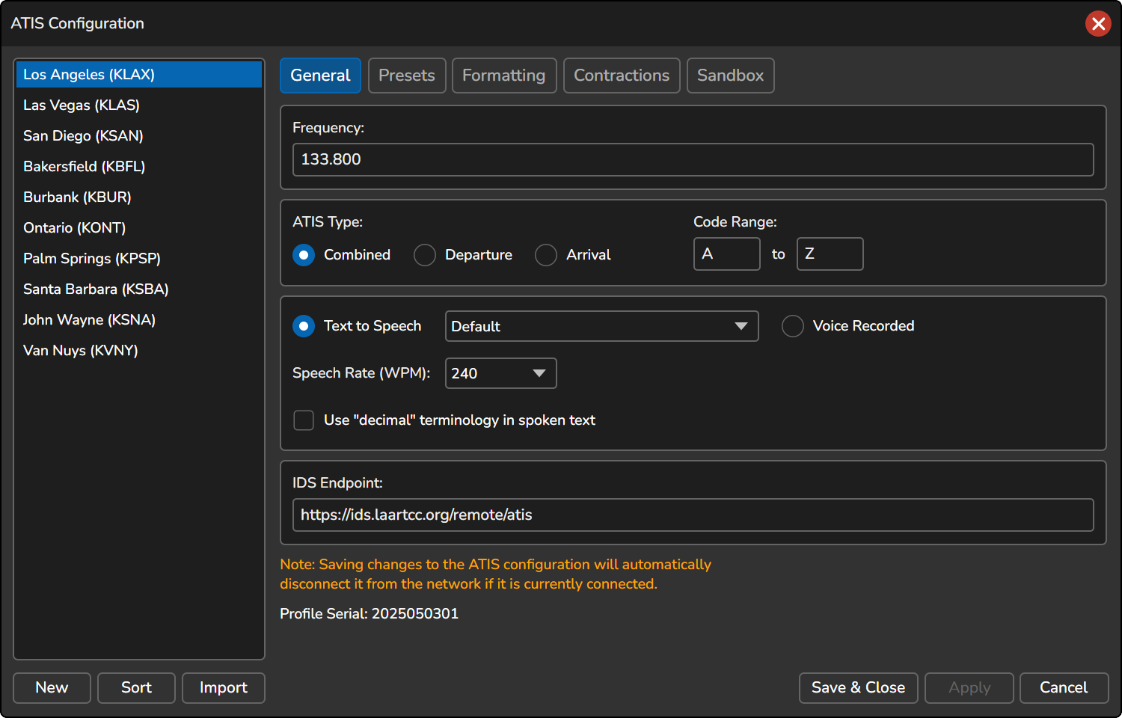Import an ATIS configuration
This screenshot has height=718, width=1122.
click(224, 688)
